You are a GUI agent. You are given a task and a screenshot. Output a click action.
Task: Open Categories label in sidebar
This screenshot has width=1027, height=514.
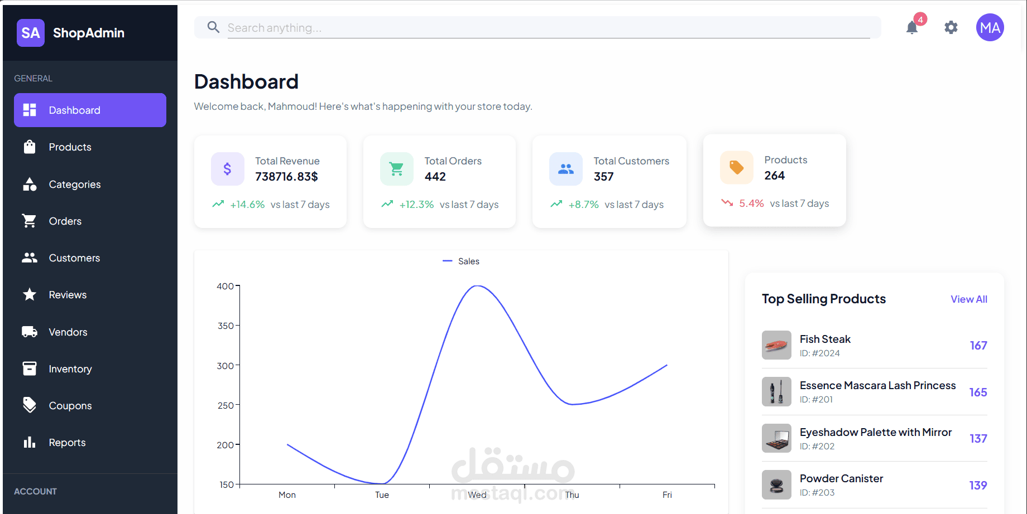click(75, 185)
